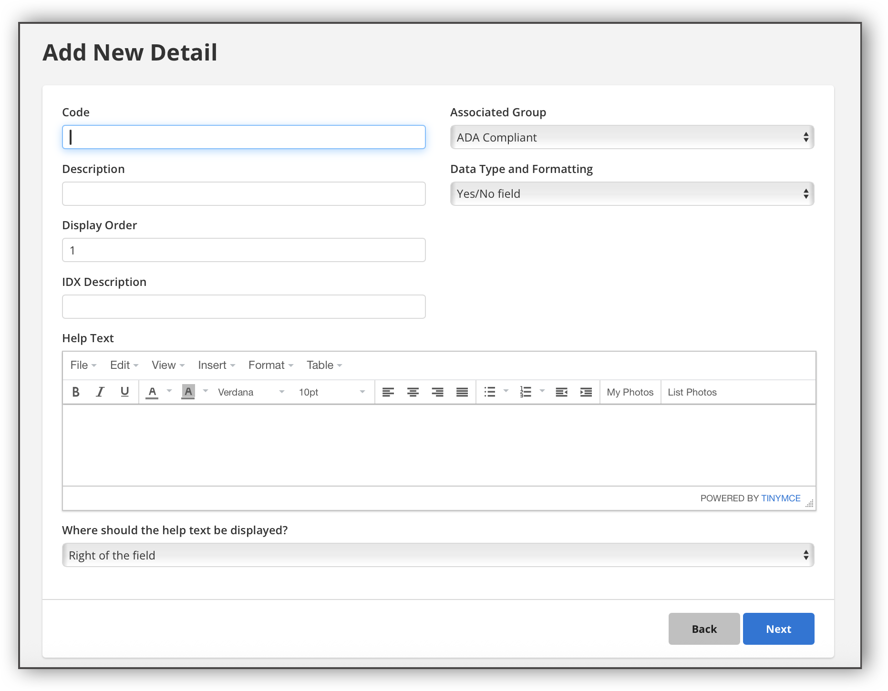The width and height of the screenshot is (888, 691).
Task: Open help text display location dropdown
Action: (x=438, y=555)
